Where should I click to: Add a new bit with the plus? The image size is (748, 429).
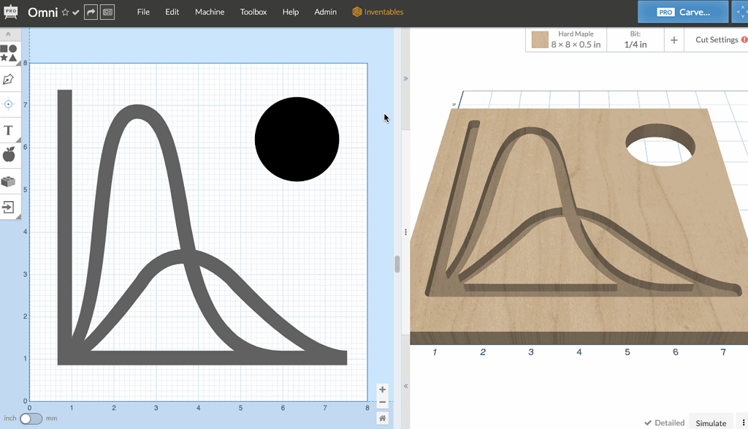click(673, 40)
